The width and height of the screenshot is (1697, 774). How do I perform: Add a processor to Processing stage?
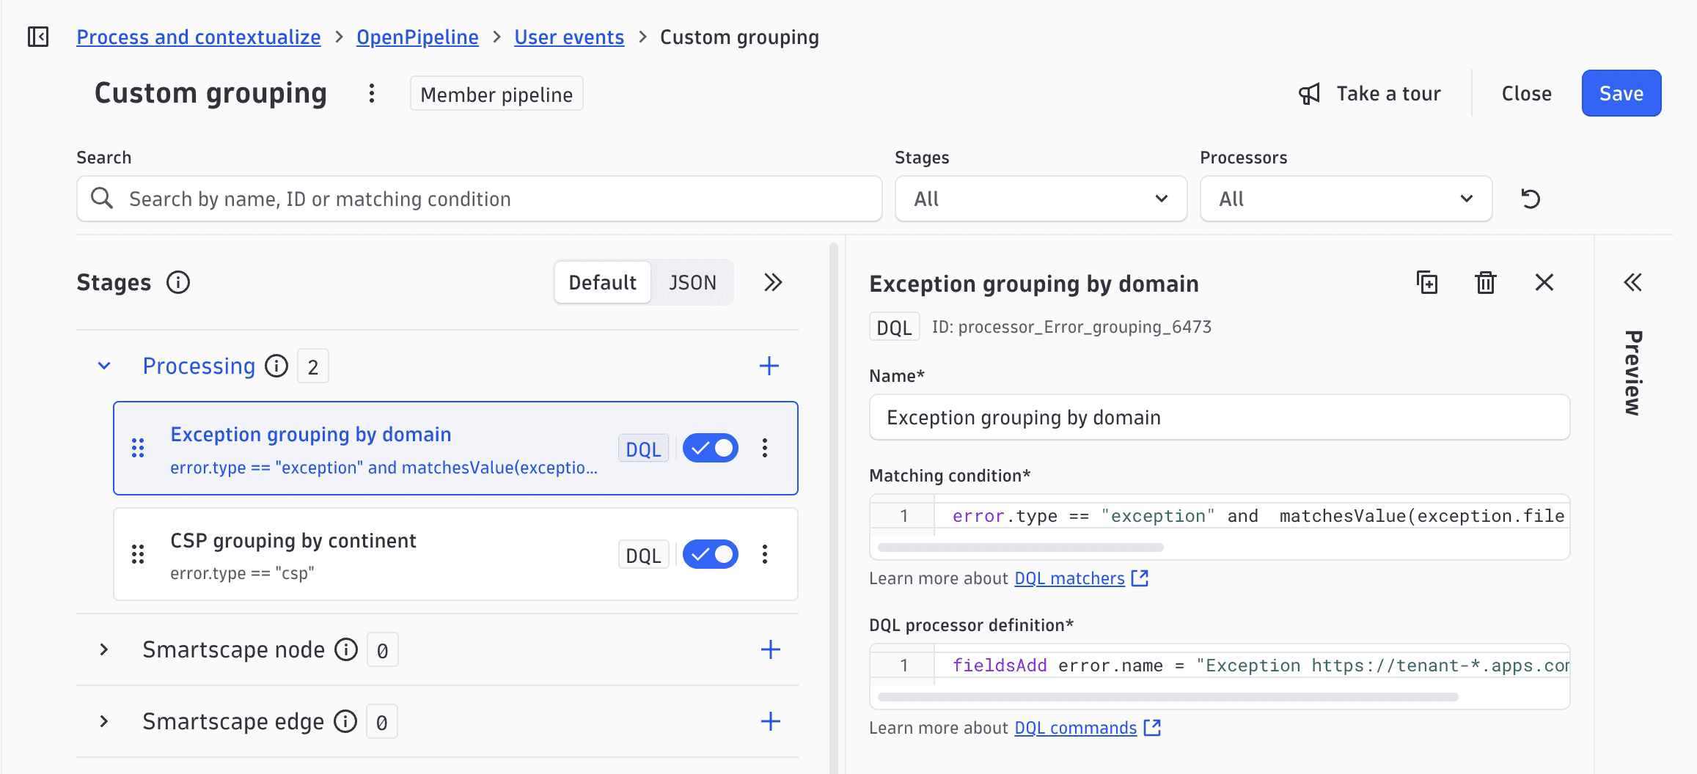(769, 366)
